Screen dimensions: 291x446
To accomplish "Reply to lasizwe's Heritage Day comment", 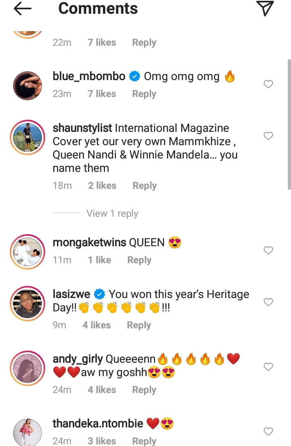I will click(139, 325).
